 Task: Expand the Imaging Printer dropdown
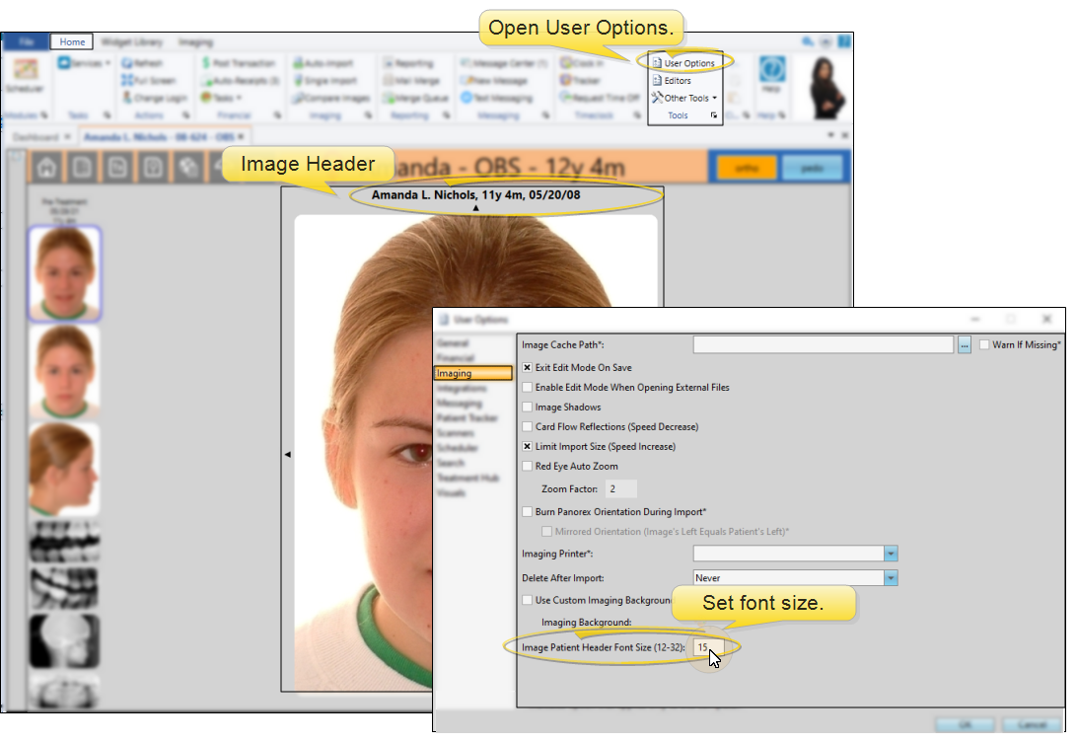[890, 553]
